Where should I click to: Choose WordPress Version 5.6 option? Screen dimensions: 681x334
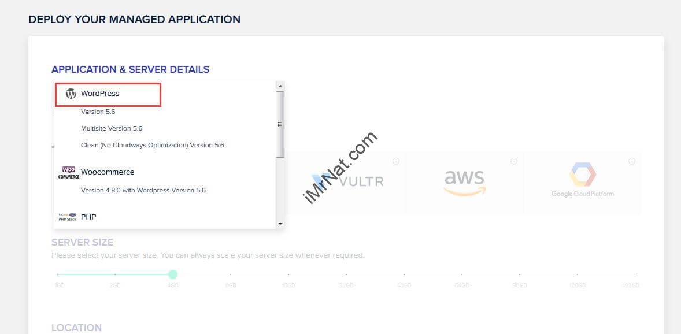click(x=98, y=112)
